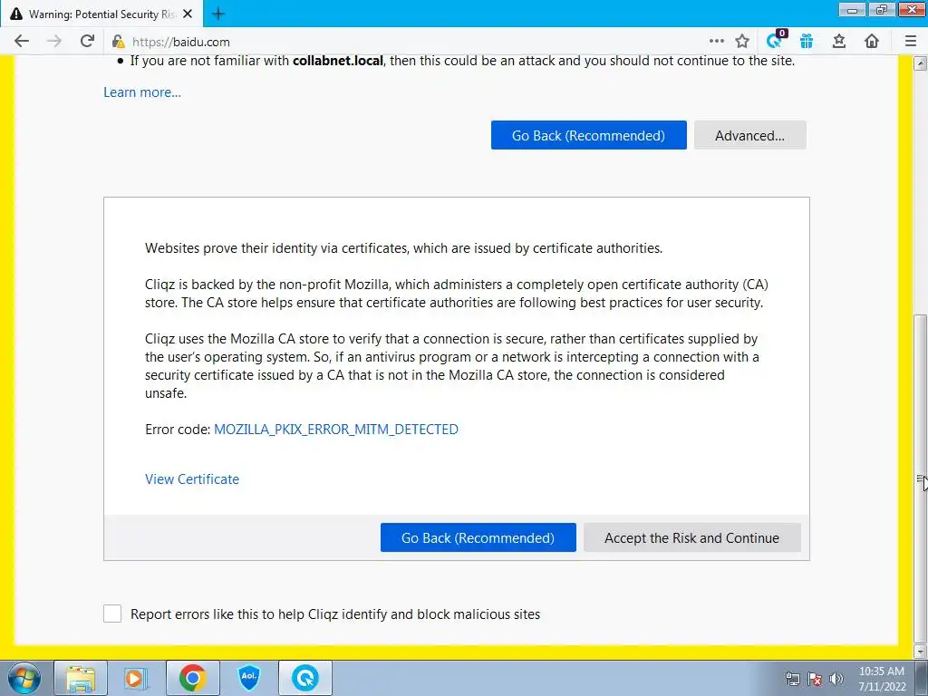Click the upper Go Back (Recommended) button
928x696 pixels.
click(x=588, y=135)
